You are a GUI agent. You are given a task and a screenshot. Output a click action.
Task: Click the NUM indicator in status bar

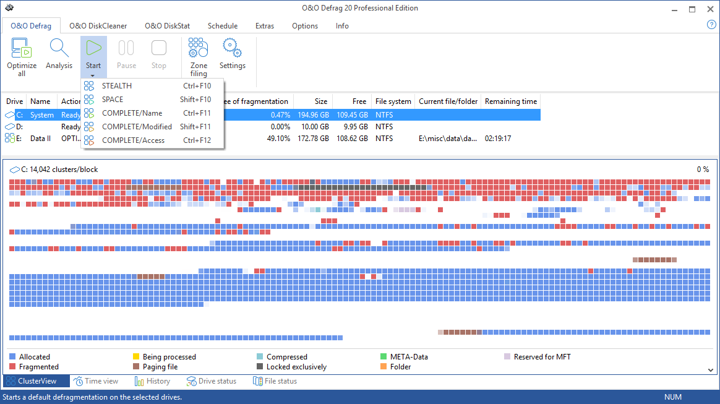673,397
